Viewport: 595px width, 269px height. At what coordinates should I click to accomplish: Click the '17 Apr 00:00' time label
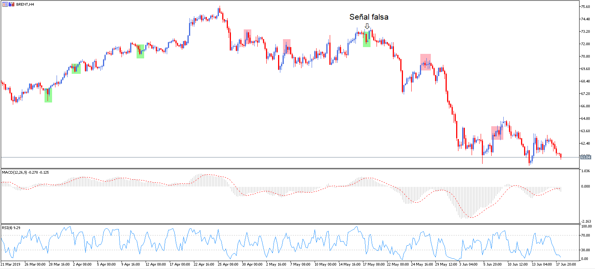(x=180, y=264)
